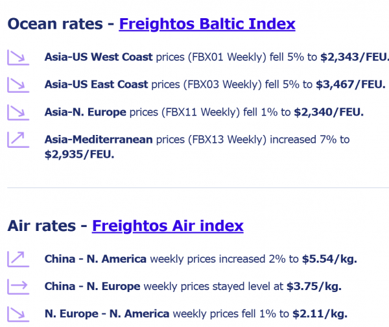Click the level arrow icon beside China - N. Europe
The width and height of the screenshot is (389, 327).
pyautogui.click(x=18, y=286)
